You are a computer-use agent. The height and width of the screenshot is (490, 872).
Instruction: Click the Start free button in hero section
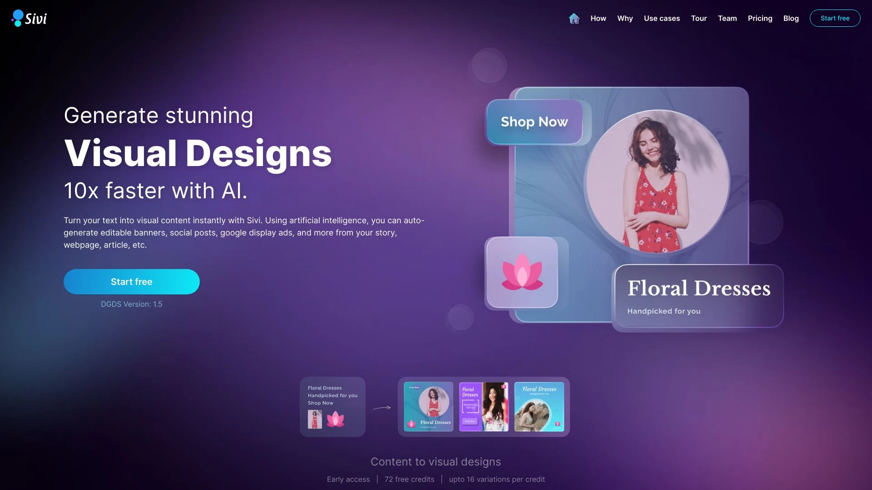click(x=131, y=281)
